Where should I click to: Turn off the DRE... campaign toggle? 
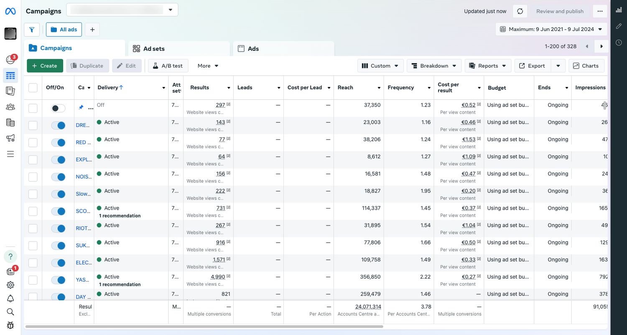pos(58,125)
